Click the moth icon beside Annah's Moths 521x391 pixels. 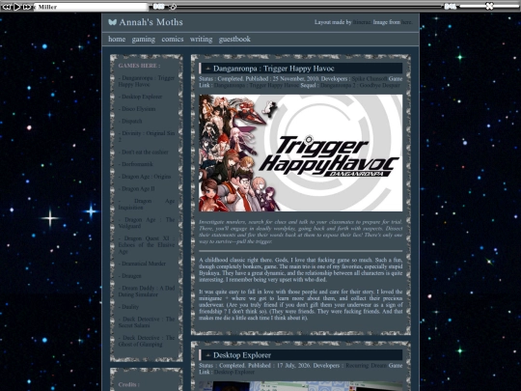[x=112, y=22]
